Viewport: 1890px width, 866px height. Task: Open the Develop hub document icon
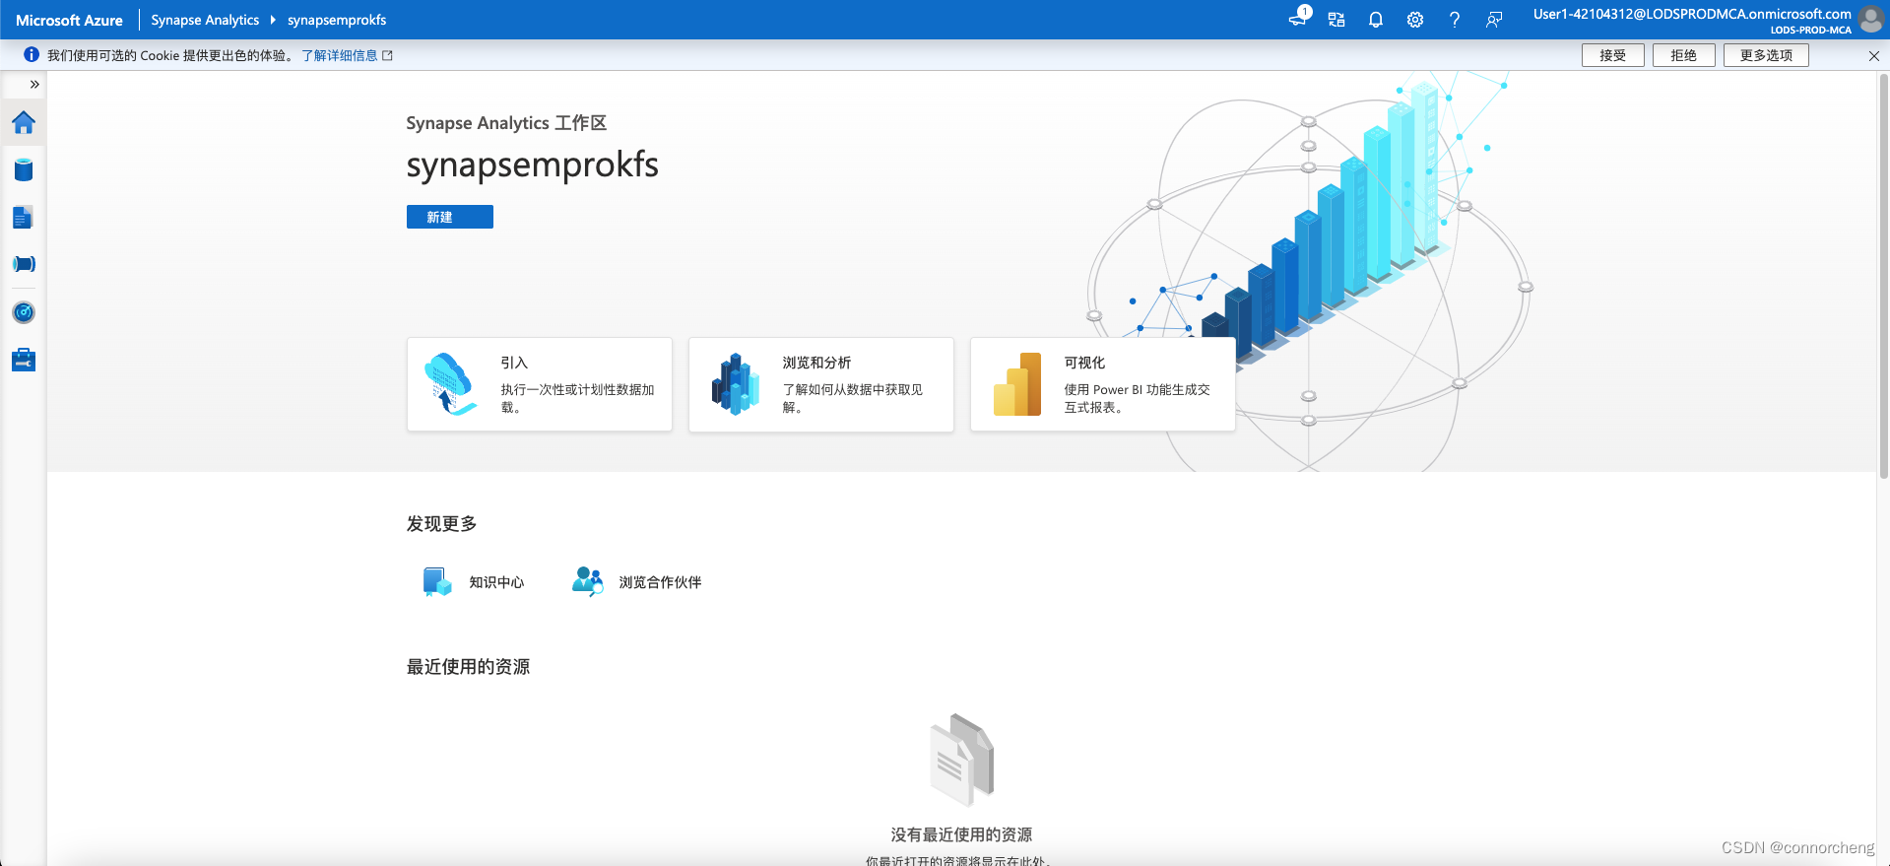[x=24, y=217]
